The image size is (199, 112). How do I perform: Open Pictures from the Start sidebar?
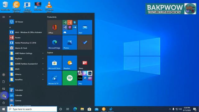[x=4, y=89]
